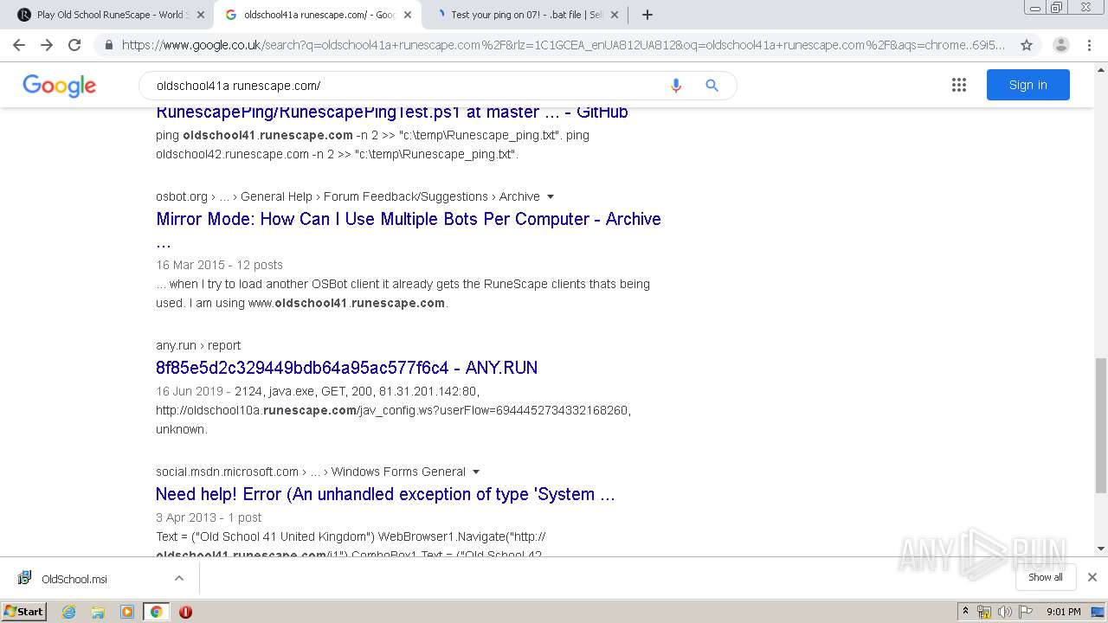View site security info via padlock icon
The width and height of the screenshot is (1108, 623).
pos(109,45)
